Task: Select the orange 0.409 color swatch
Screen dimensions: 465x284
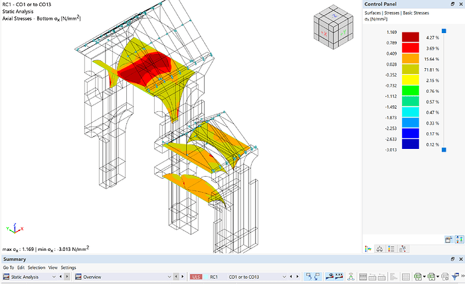Action: point(411,58)
